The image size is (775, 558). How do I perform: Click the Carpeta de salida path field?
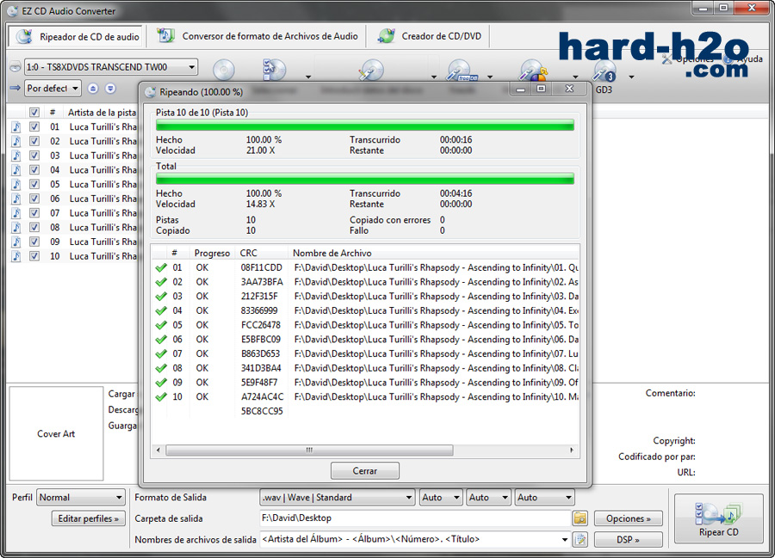coord(415,518)
